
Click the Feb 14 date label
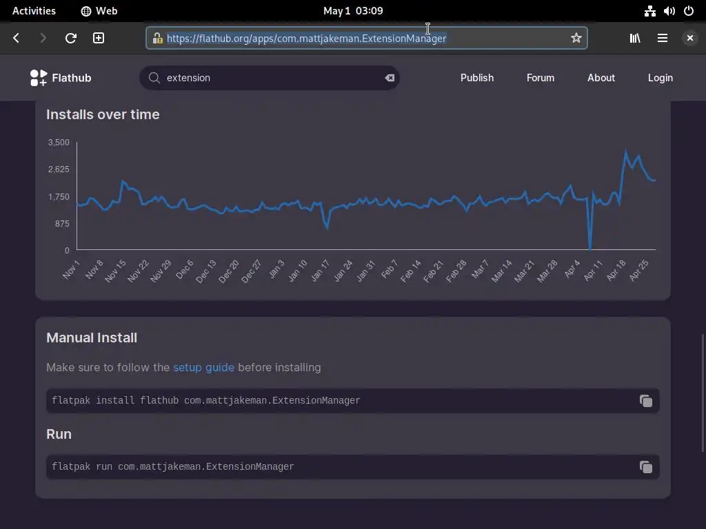(411, 271)
